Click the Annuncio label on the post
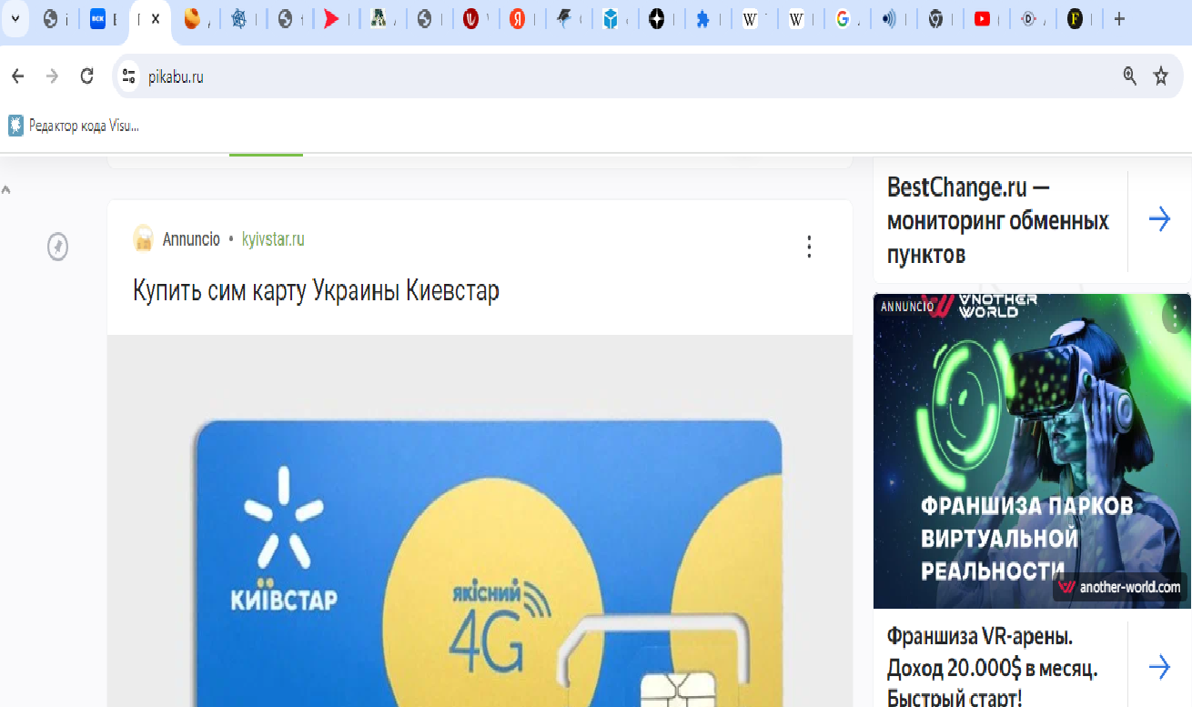The height and width of the screenshot is (707, 1192). pos(191,239)
